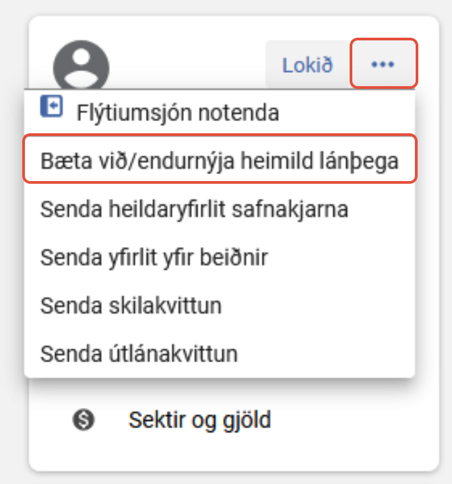The height and width of the screenshot is (484, 452).
Task: Send the return receipt menu item
Action: click(220, 306)
